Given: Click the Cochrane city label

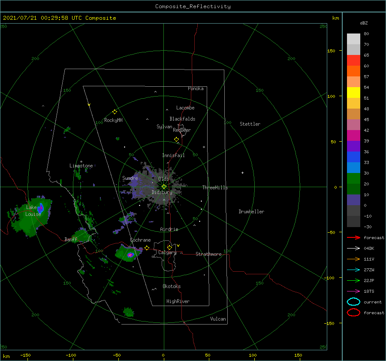Looking at the screenshot, I should tap(140, 240).
